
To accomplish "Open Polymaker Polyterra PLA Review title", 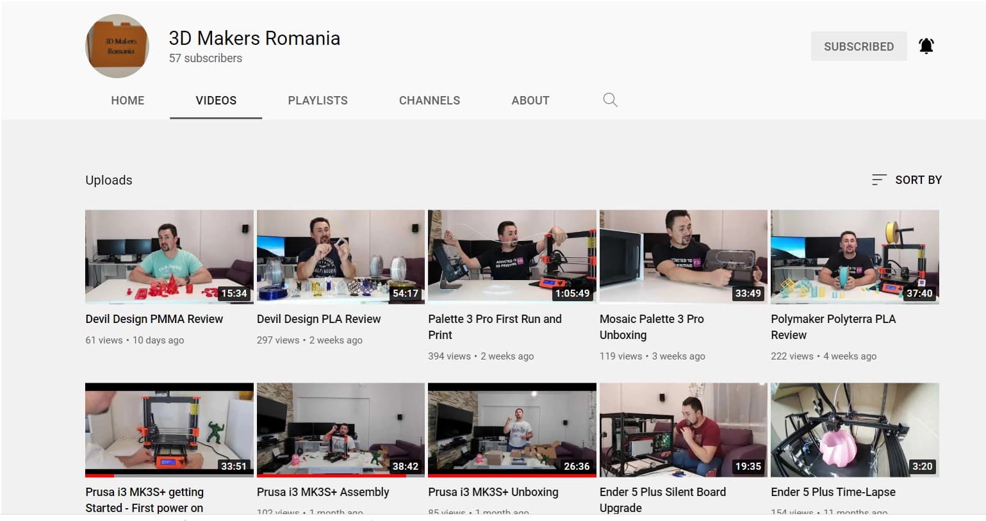I will [834, 327].
